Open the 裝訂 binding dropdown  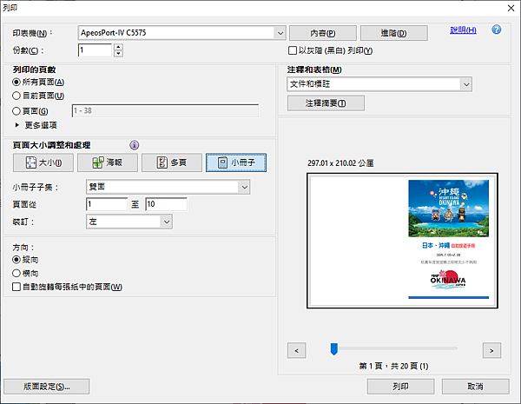click(129, 222)
